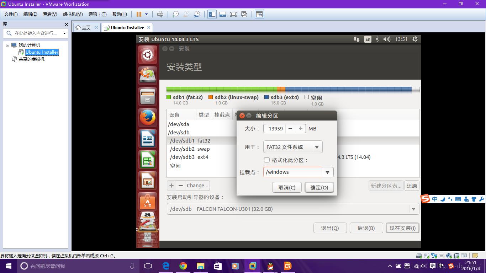Viewport: 486px width, 273px height.
Task: Click the Change... button
Action: [x=197, y=186]
